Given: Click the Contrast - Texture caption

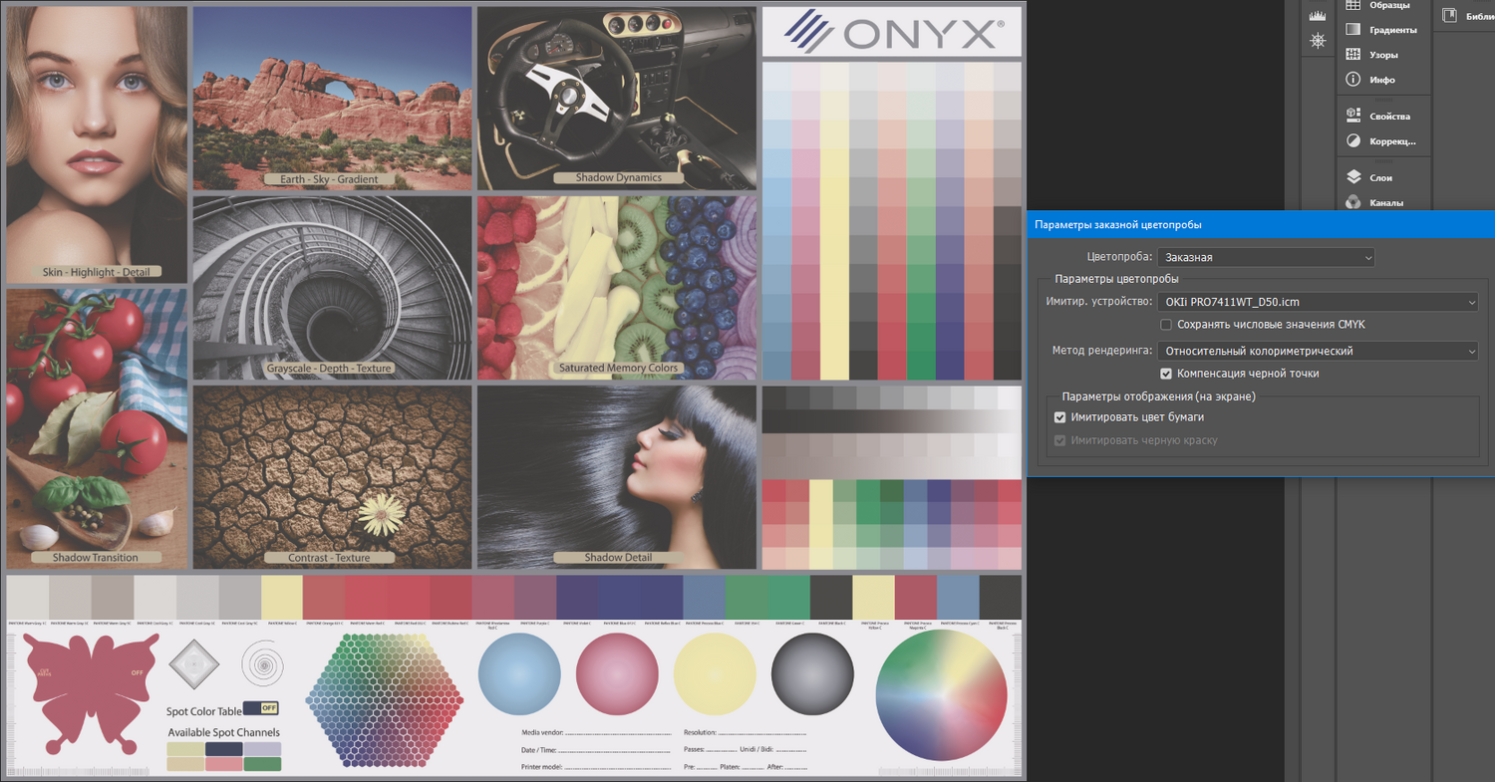Looking at the screenshot, I should click(x=329, y=558).
